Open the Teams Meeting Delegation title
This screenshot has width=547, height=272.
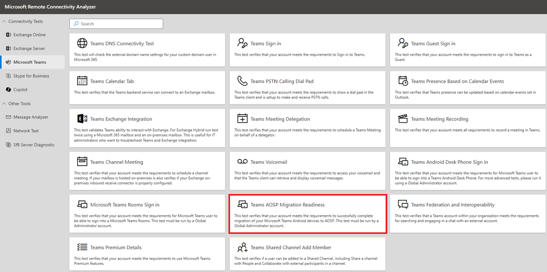[x=280, y=119]
